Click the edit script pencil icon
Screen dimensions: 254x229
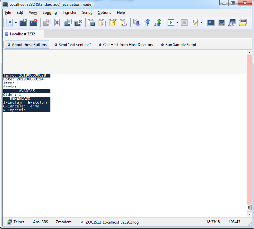coord(195,23)
